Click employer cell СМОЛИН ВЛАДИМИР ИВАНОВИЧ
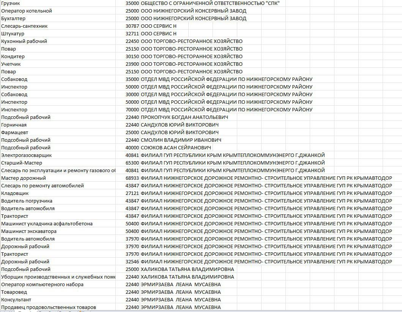This screenshot has width=402, height=312. (x=181, y=140)
